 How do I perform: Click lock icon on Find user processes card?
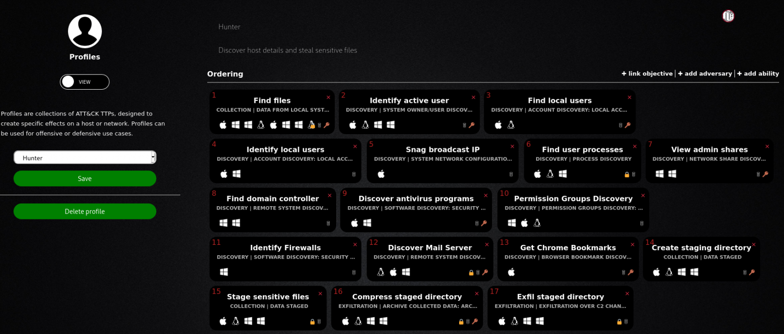627,174
